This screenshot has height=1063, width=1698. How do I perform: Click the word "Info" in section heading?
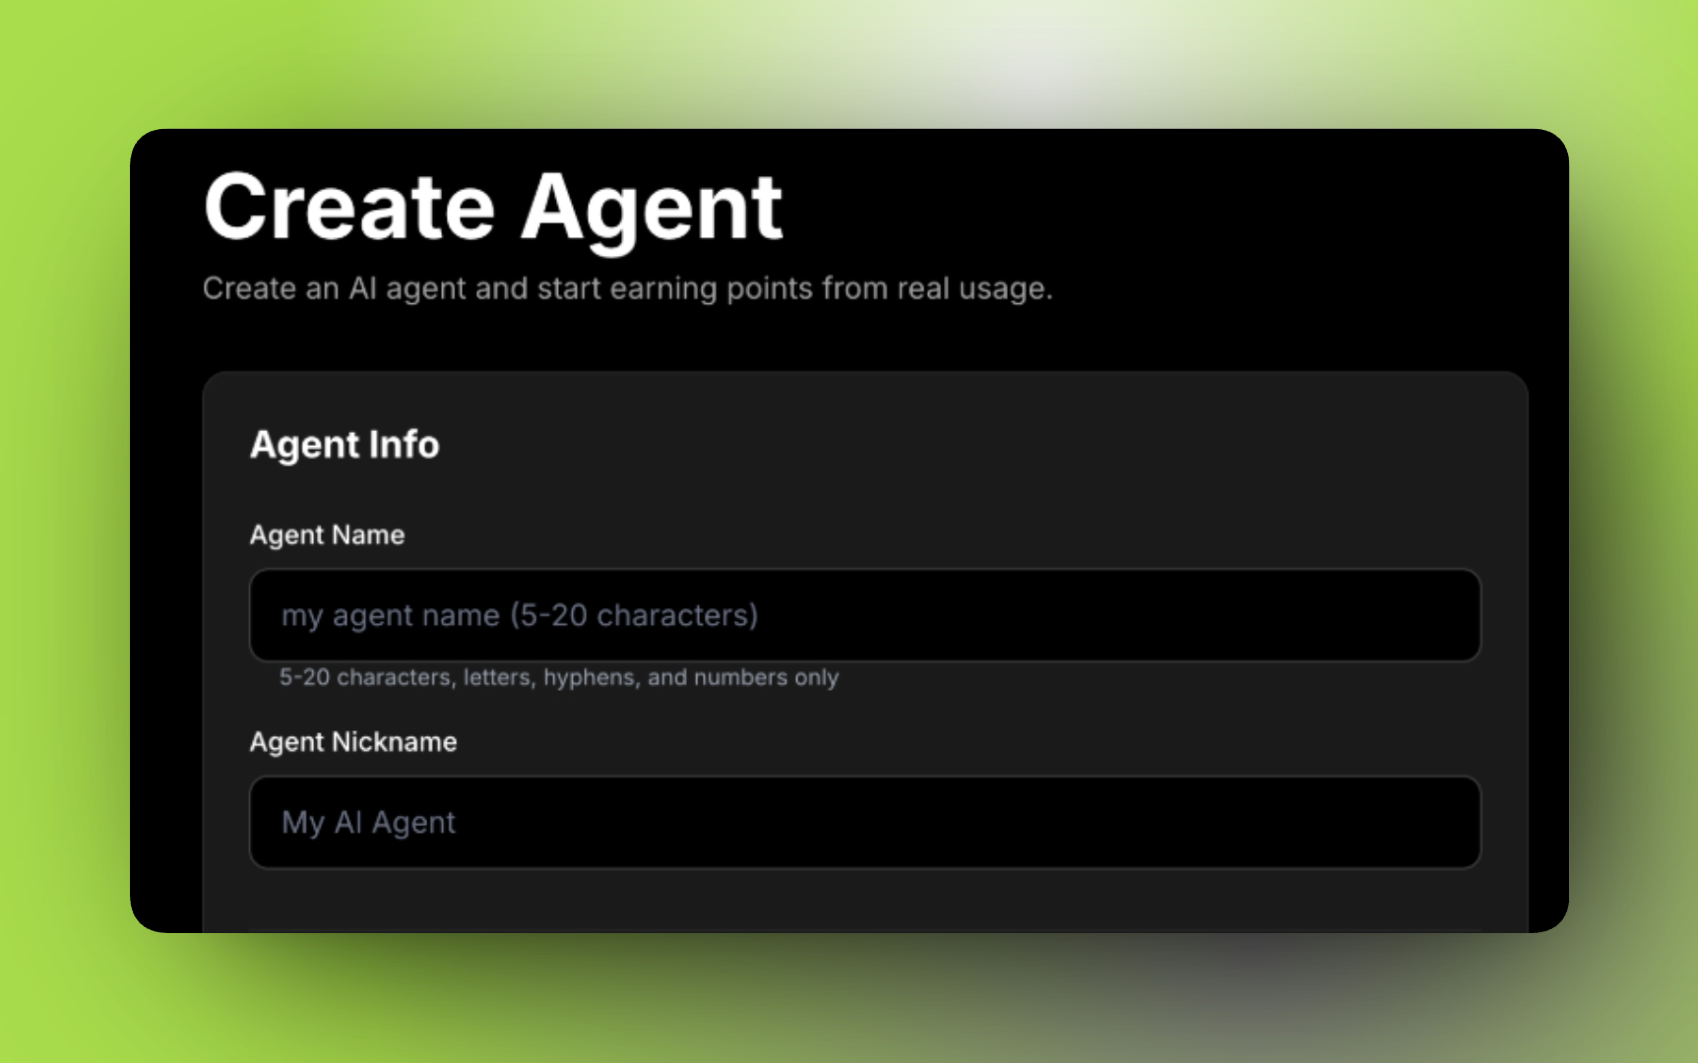point(404,445)
